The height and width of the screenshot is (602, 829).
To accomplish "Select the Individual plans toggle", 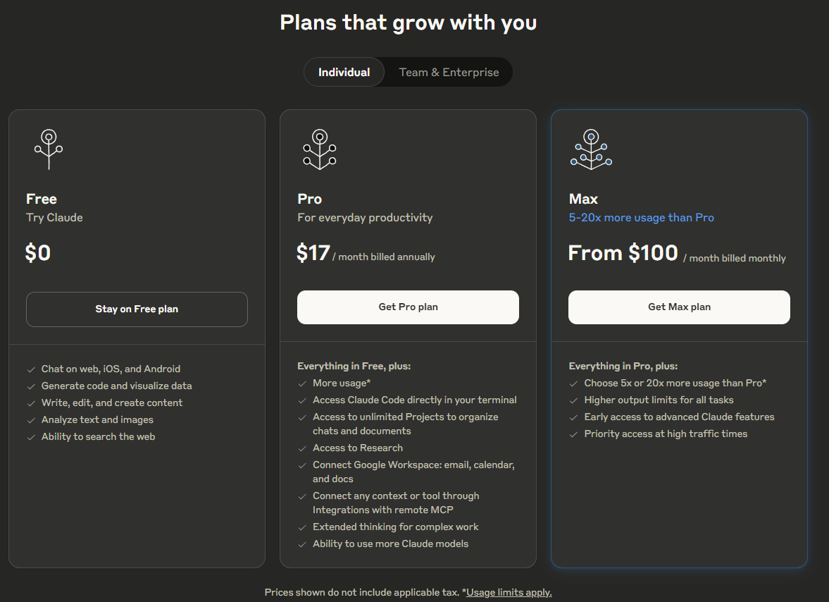I will click(x=344, y=72).
